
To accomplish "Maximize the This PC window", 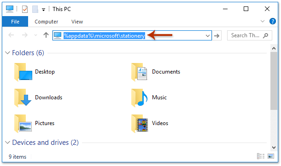I will click(246, 9).
